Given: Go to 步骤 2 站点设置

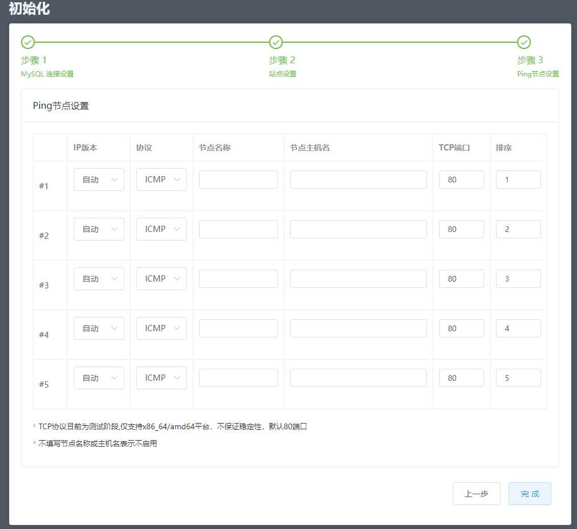Looking at the screenshot, I should pyautogui.click(x=282, y=67).
